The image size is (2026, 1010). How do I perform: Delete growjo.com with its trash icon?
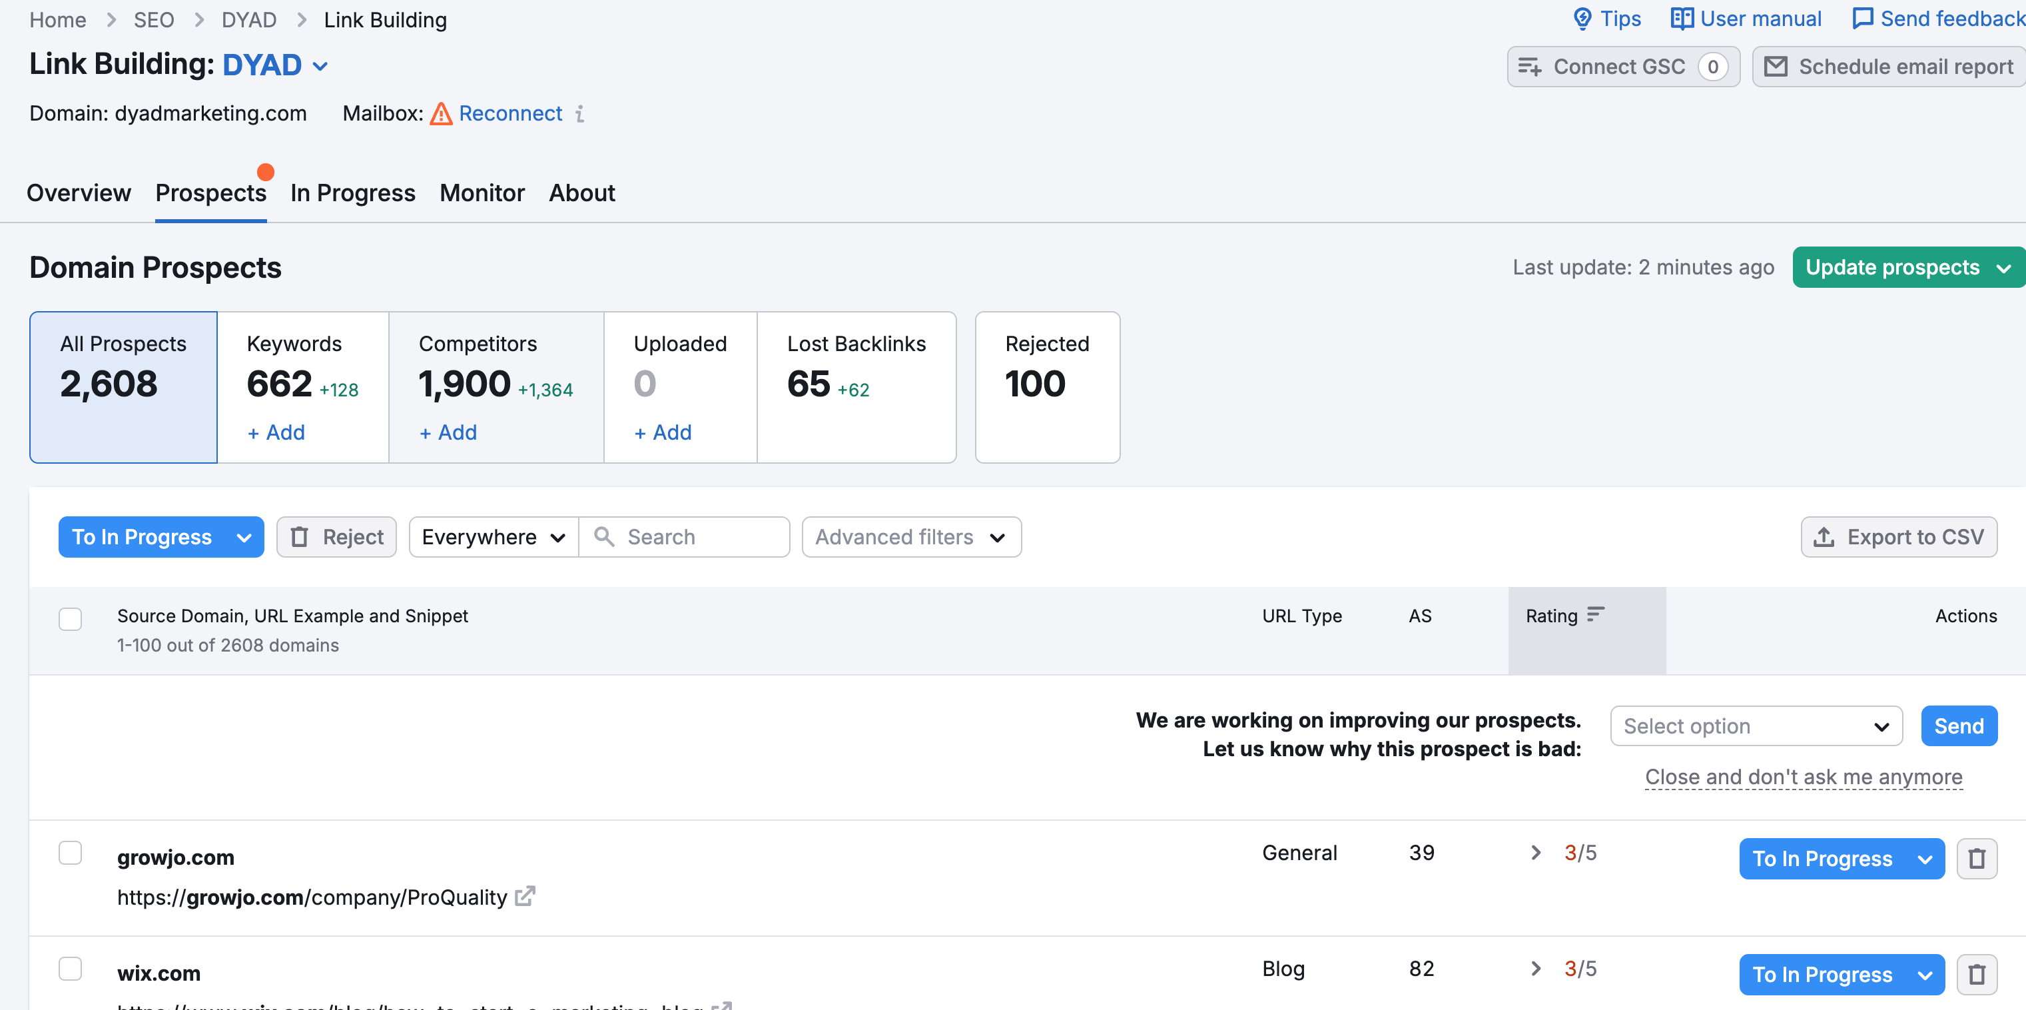(1978, 858)
